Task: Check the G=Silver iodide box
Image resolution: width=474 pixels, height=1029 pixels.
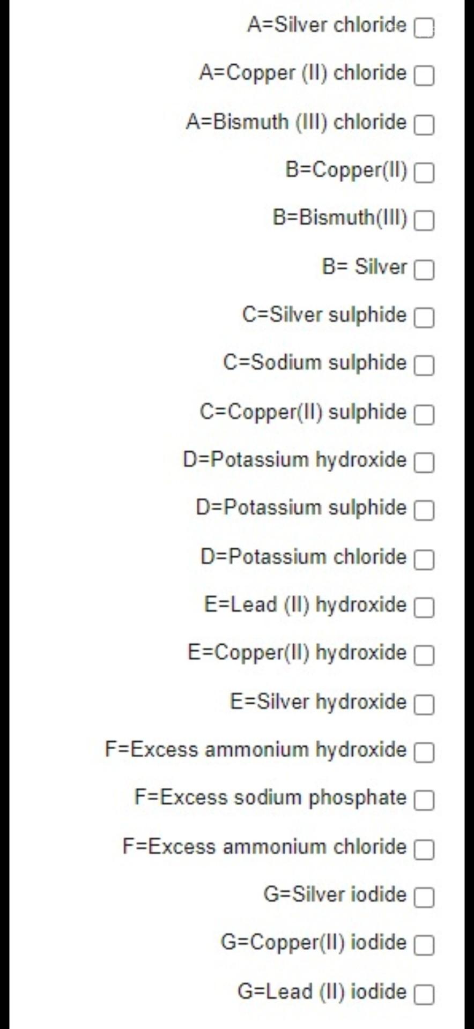Action: click(x=424, y=898)
